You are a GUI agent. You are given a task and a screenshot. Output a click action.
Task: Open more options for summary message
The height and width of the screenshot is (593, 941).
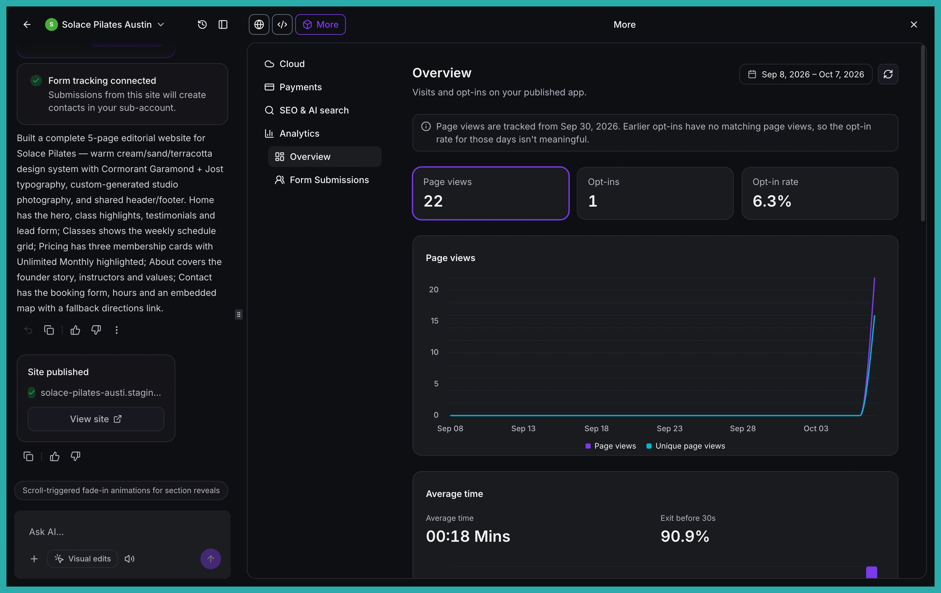116,330
